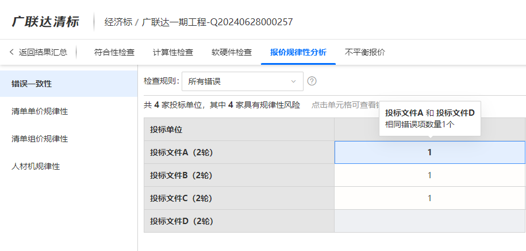The image size is (526, 251).
Task: Click the error count cell for 投标文件C
Action: point(429,198)
